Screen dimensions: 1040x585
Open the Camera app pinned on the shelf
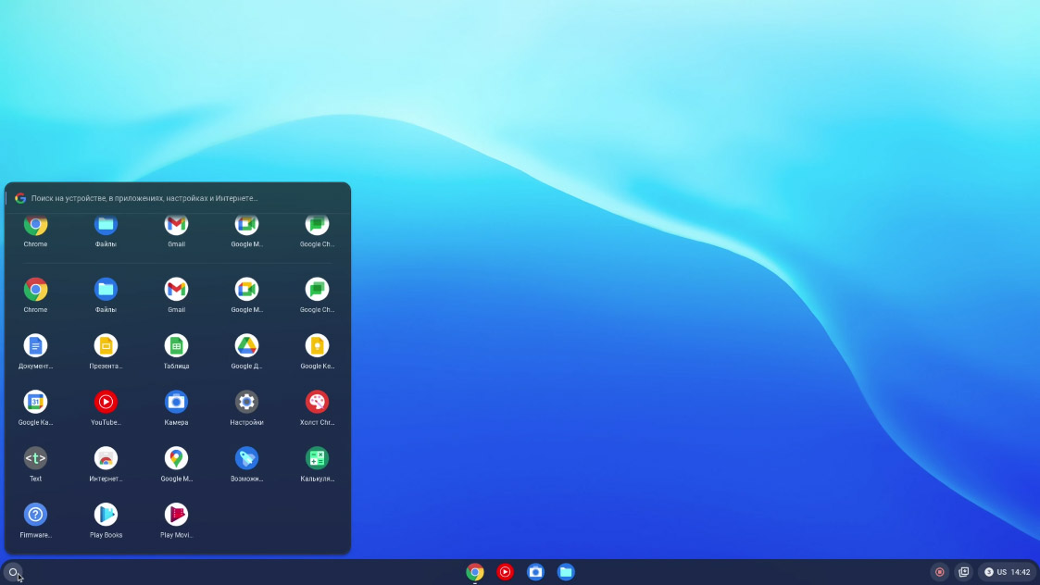536,572
